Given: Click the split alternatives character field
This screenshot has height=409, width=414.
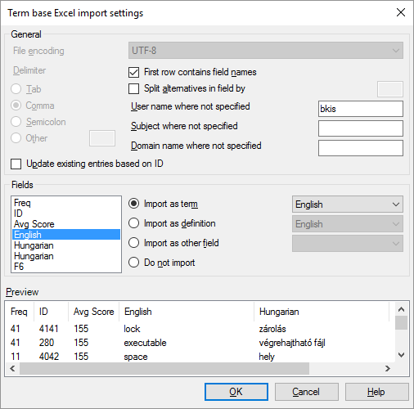Looking at the screenshot, I should pos(390,89).
